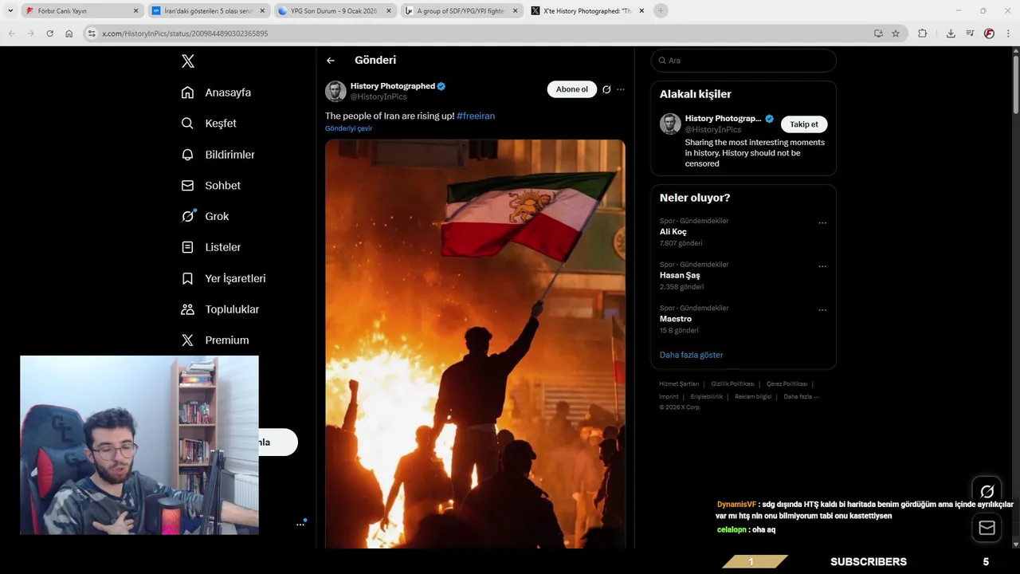Screen dimensions: 1020x574
Task: Click in the Ara search field
Action: (743, 61)
